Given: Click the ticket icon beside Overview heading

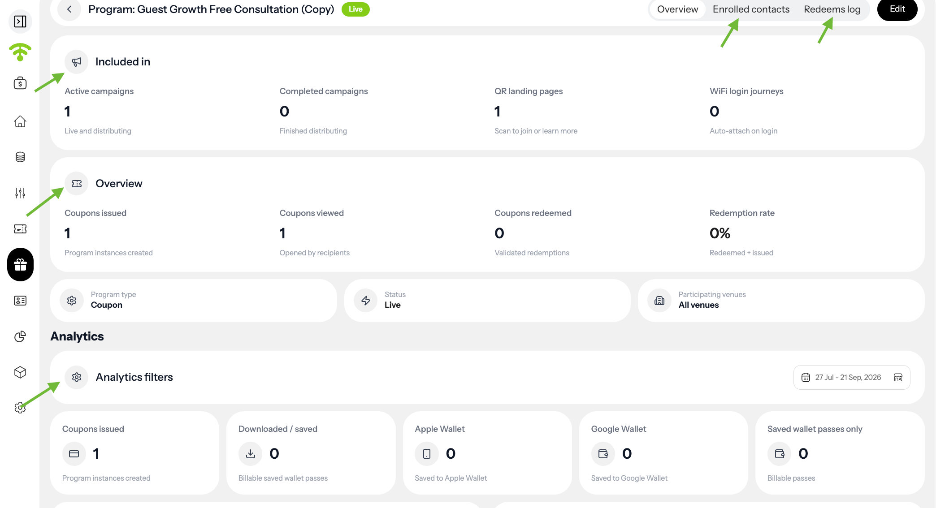Looking at the screenshot, I should 77,184.
